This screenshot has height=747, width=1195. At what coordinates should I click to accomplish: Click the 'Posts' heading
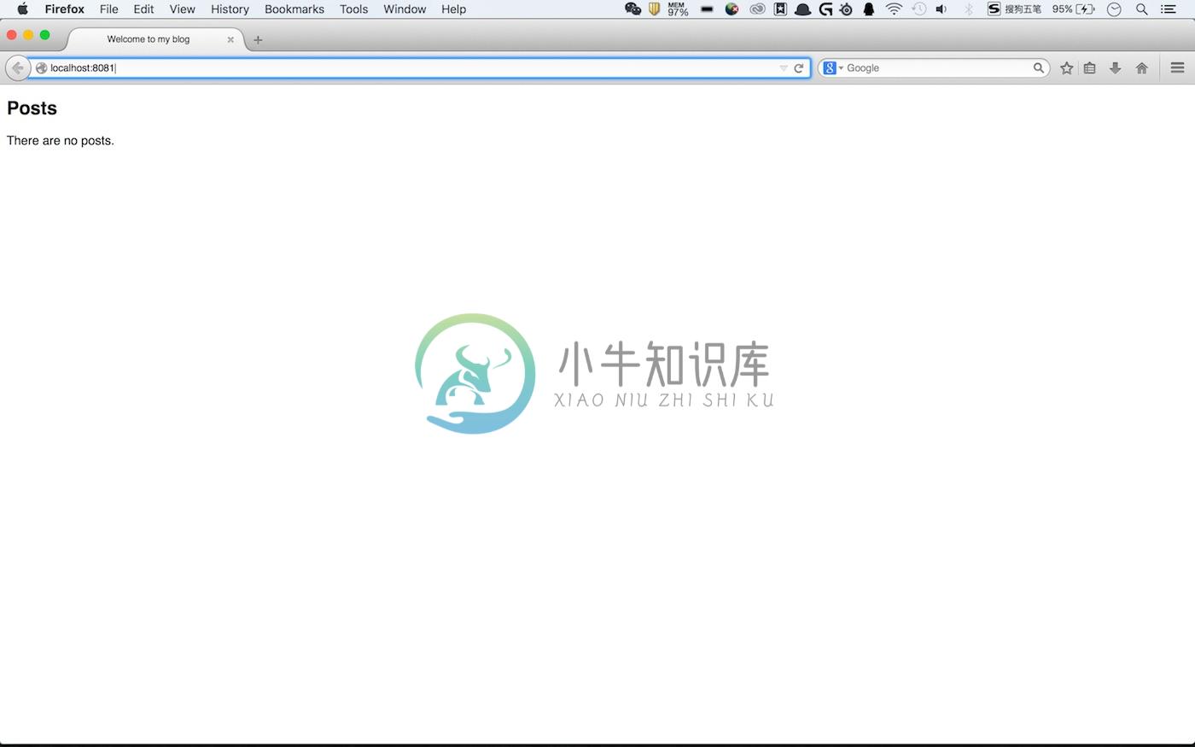click(32, 108)
